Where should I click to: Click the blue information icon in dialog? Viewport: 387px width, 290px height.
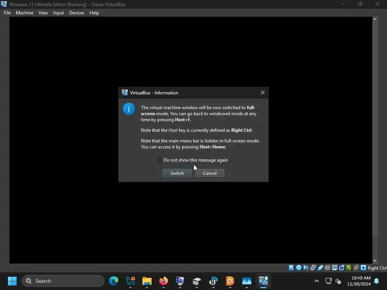(x=129, y=109)
